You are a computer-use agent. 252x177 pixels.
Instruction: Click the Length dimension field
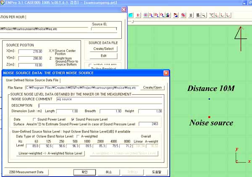point(67,111)
